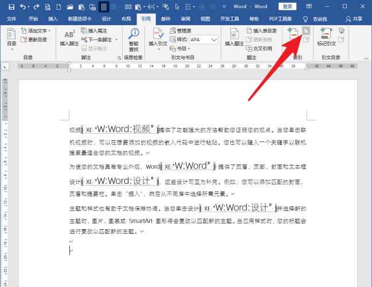Click the 插入引文 insert citation button
Screen dimensions: 372x287
pos(158,37)
